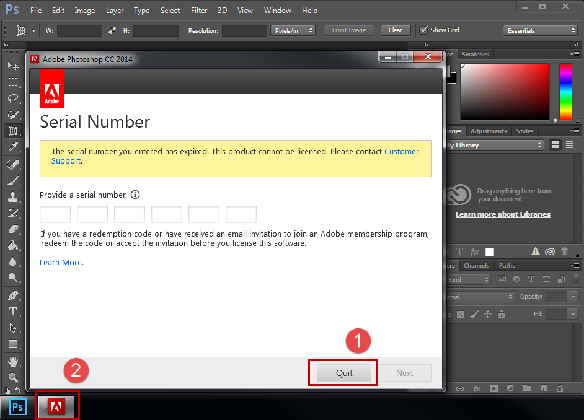Open the File menu

pyautogui.click(x=36, y=11)
